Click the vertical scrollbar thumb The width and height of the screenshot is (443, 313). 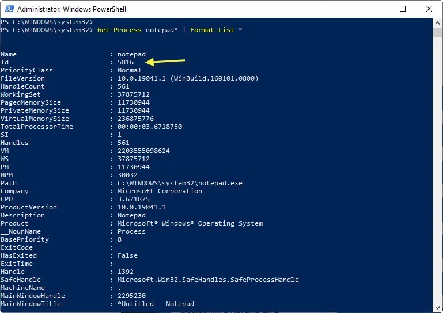tap(437, 32)
